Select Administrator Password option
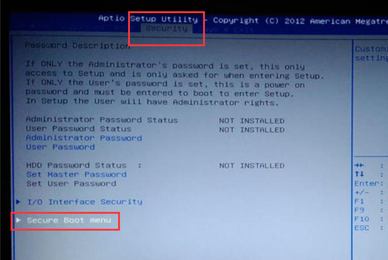The image size is (388, 260). 84,138
